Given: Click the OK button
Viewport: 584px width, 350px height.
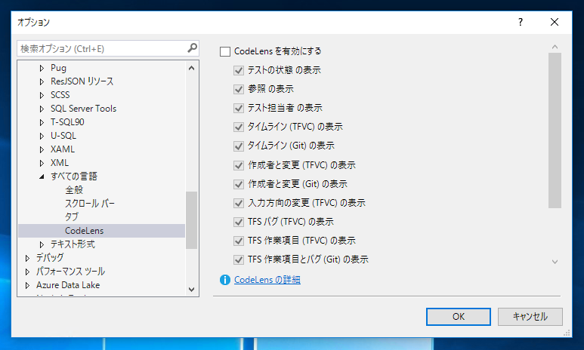Looking at the screenshot, I should click(x=458, y=317).
